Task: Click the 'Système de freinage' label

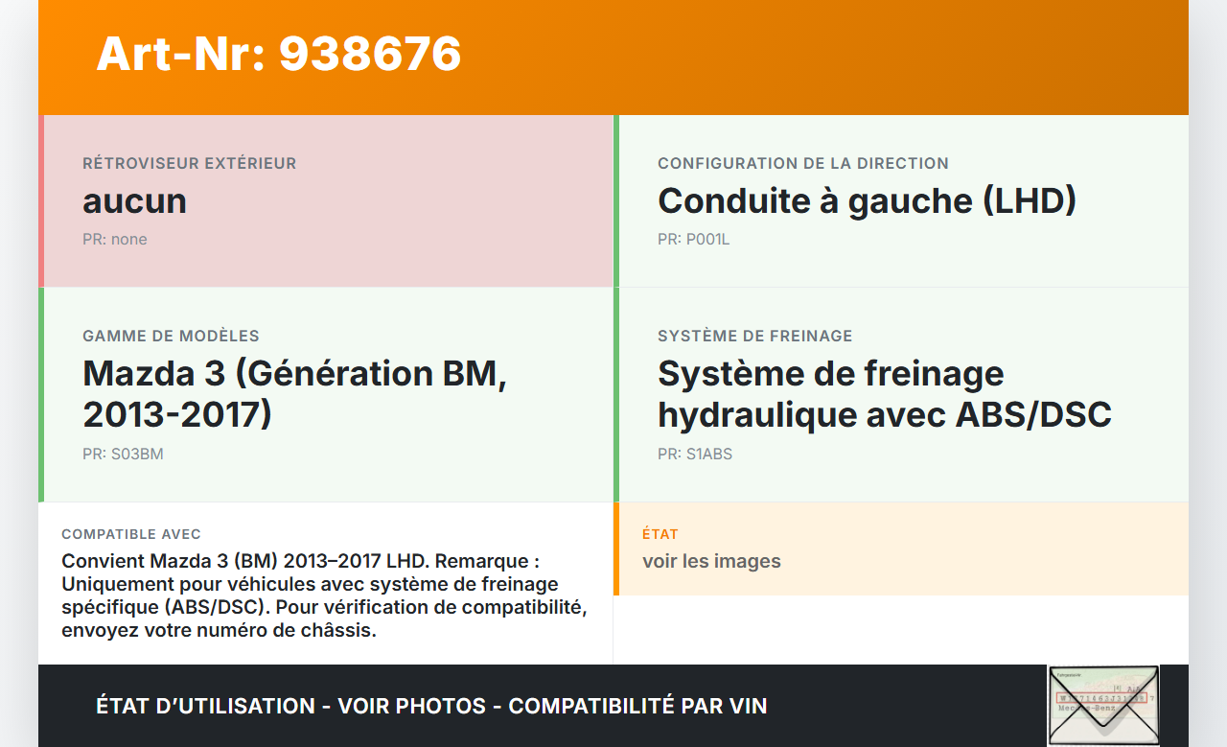Action: pyautogui.click(x=754, y=337)
